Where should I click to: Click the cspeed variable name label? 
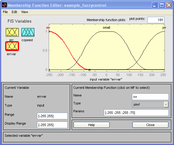[x=27, y=40]
